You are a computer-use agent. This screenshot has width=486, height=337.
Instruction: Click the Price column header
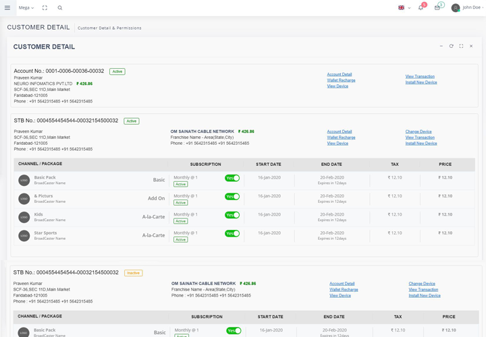445,164
